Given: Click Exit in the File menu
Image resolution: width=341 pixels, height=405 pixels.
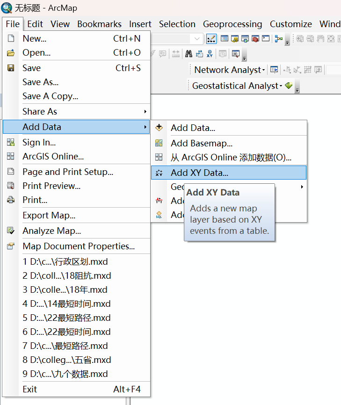Looking at the screenshot, I should (x=76, y=389).
